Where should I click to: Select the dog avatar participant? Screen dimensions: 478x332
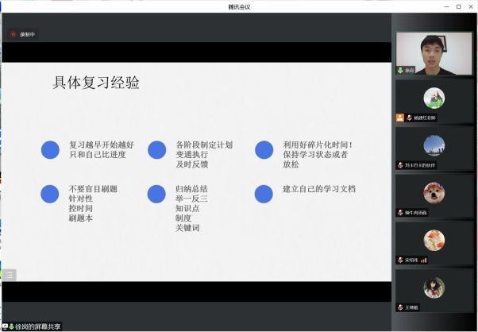click(x=434, y=193)
